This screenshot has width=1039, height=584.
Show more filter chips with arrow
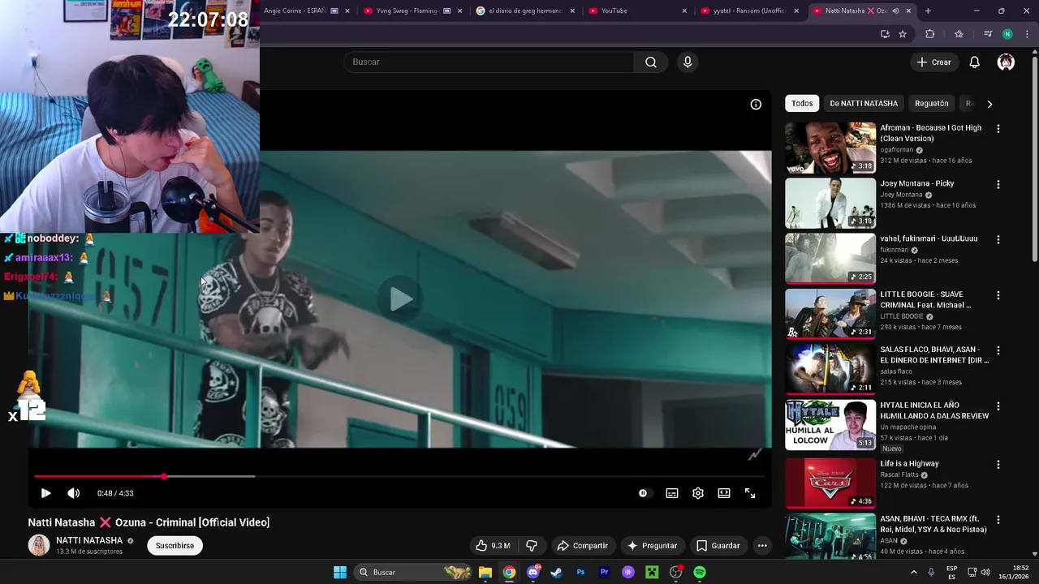tap(989, 104)
